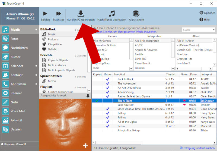
Task: Select Eminem in the Interpreten list
Action: [140, 68]
